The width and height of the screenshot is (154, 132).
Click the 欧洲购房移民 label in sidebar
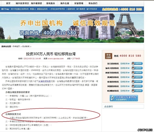[x=113, y=91]
